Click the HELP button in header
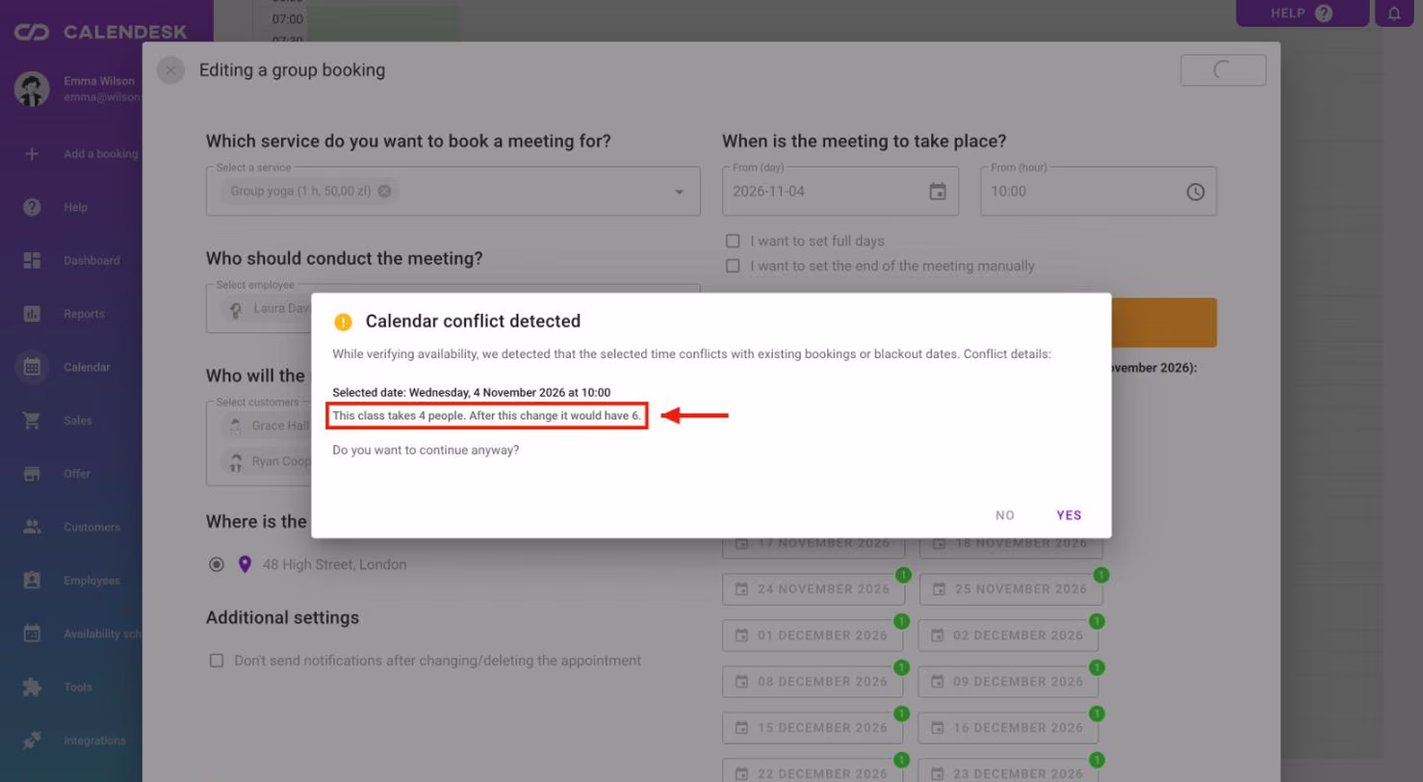This screenshot has height=782, width=1423. click(1302, 13)
